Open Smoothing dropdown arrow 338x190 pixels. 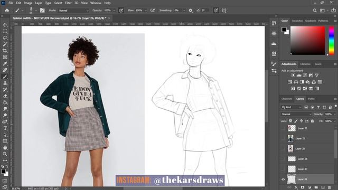click(x=184, y=11)
